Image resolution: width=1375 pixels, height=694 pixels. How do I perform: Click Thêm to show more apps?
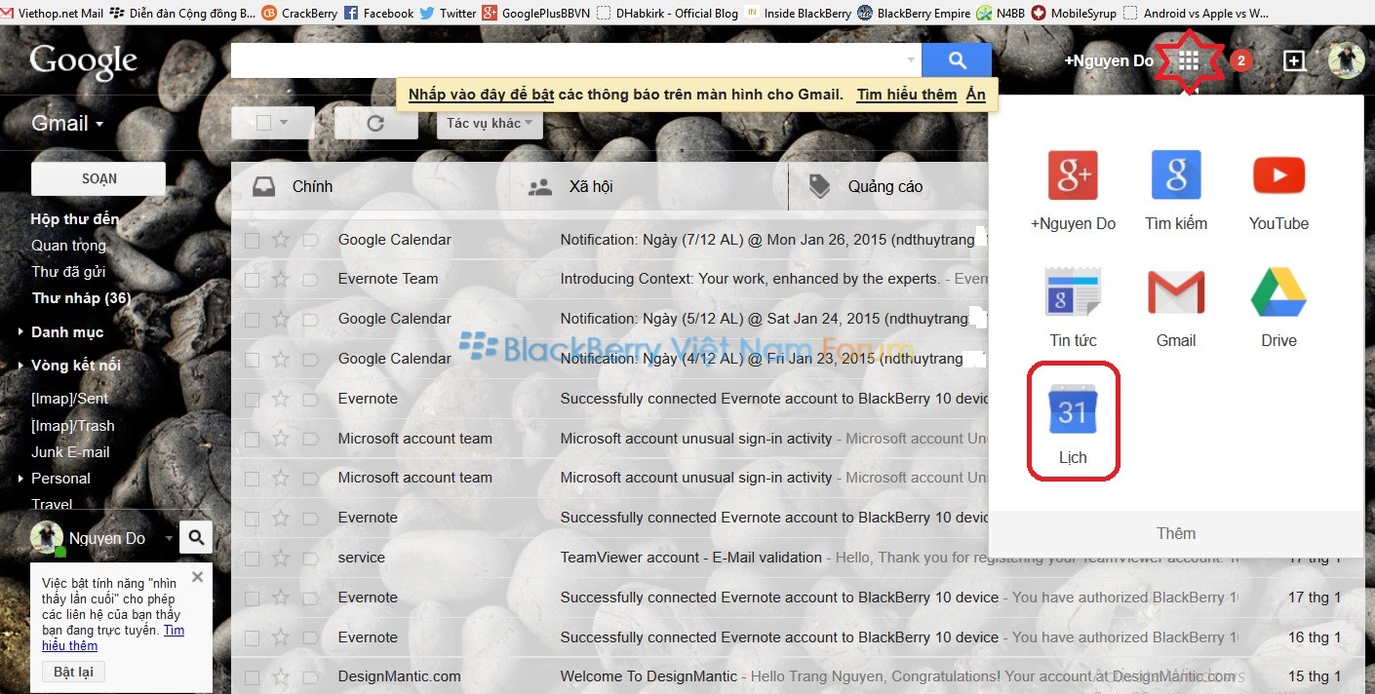point(1176,533)
